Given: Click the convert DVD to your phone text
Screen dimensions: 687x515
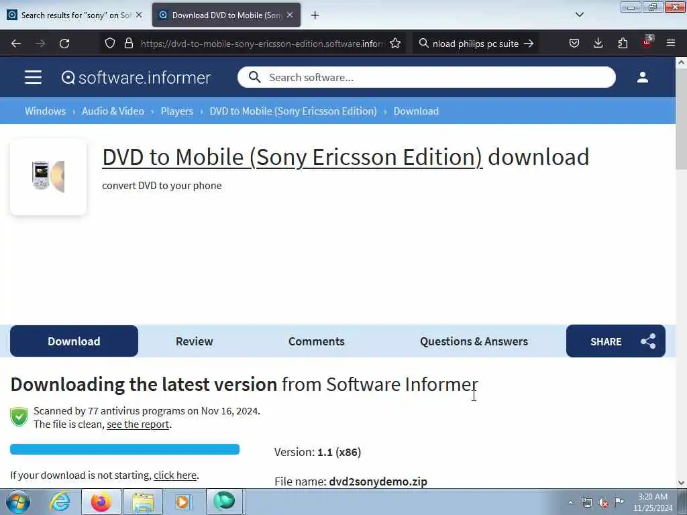Looking at the screenshot, I should [x=162, y=186].
